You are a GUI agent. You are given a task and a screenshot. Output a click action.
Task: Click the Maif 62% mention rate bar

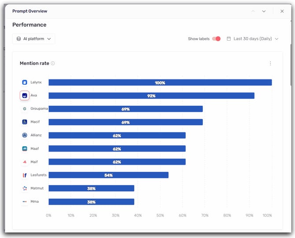[x=117, y=162]
